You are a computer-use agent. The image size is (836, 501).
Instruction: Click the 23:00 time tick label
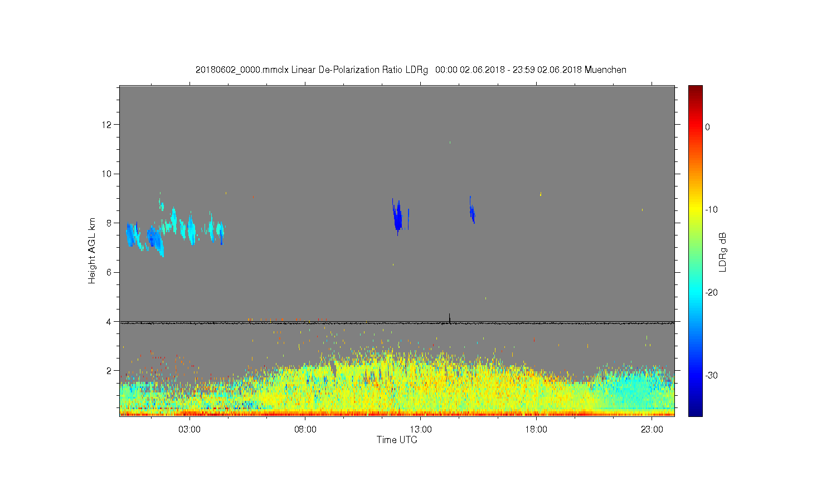coord(652,430)
